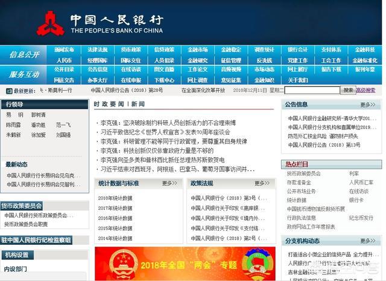Screen dimensions: 386x281
Task: Open the 人民币 navigation item
Action: [64, 60]
